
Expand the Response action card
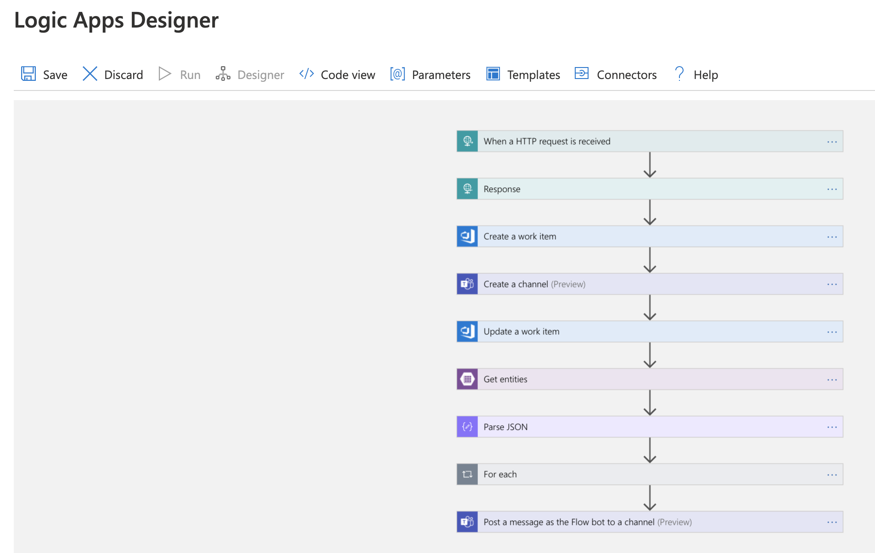click(650, 189)
